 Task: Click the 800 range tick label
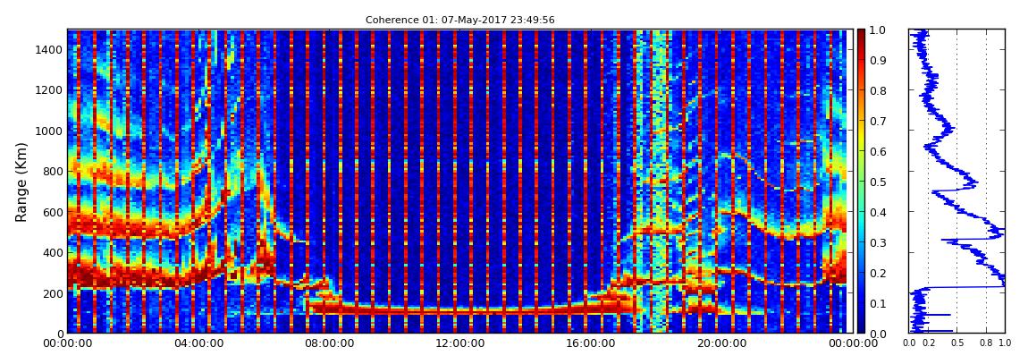51,171
